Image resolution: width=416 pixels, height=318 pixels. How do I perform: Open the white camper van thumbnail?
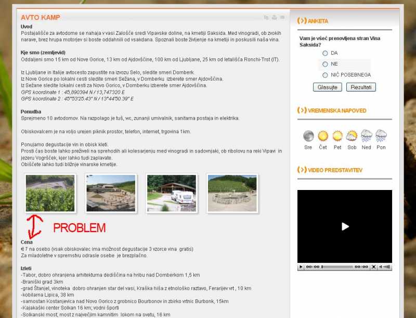[x=172, y=193]
